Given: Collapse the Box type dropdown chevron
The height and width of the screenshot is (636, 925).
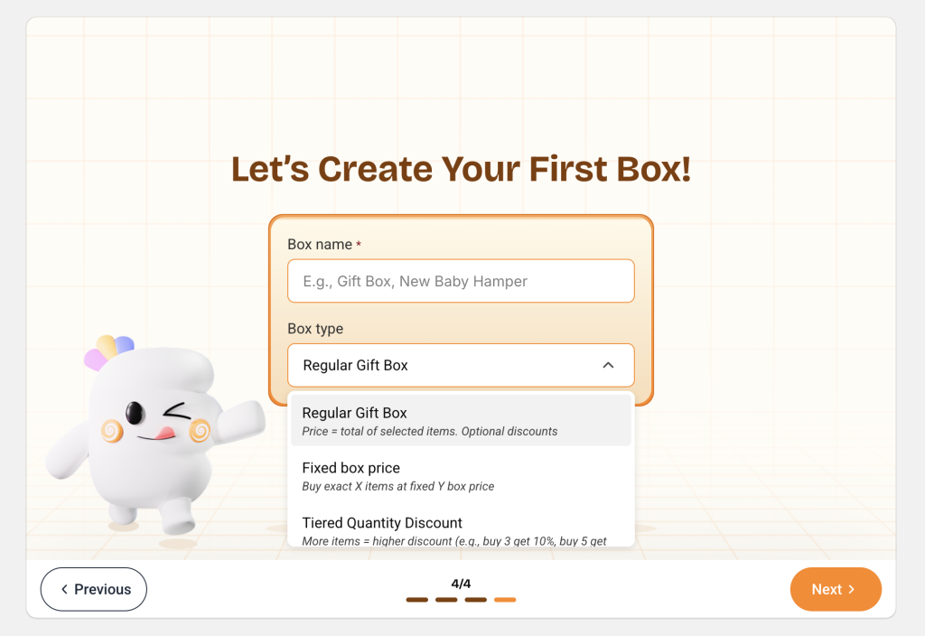Looking at the screenshot, I should tap(608, 365).
